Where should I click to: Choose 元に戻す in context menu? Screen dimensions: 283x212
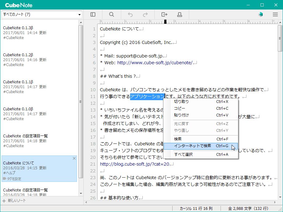pyautogui.click(x=201, y=124)
